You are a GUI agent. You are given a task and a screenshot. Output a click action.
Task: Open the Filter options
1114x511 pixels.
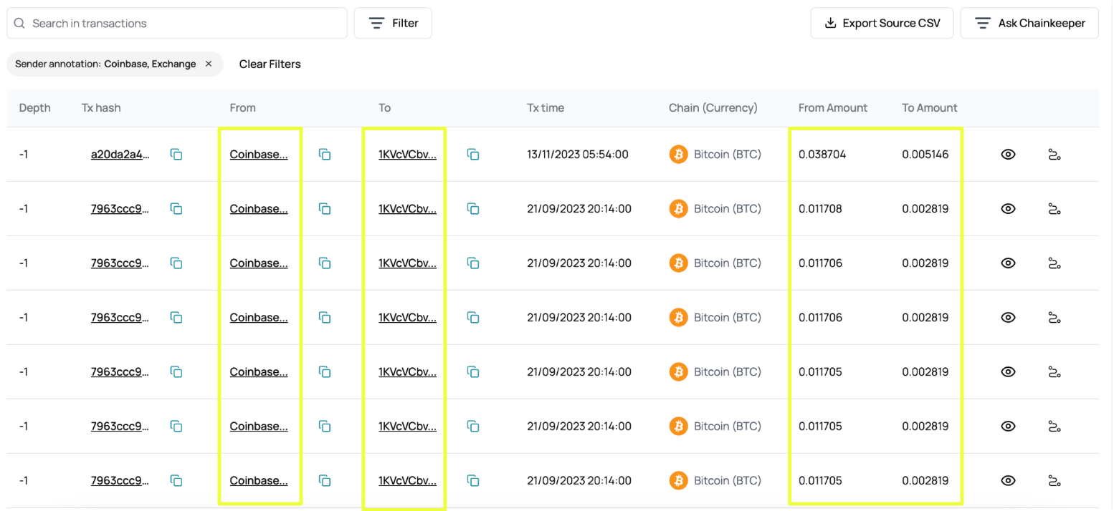point(393,23)
